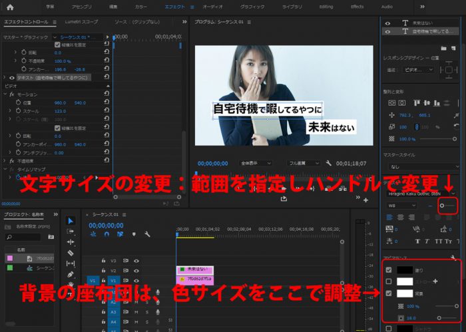Add another stroke with plus icon

coord(435,281)
